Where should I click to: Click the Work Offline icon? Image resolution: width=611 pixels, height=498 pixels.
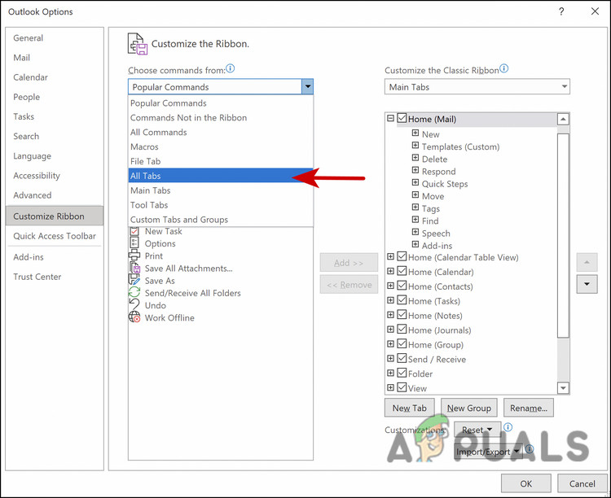[134, 317]
